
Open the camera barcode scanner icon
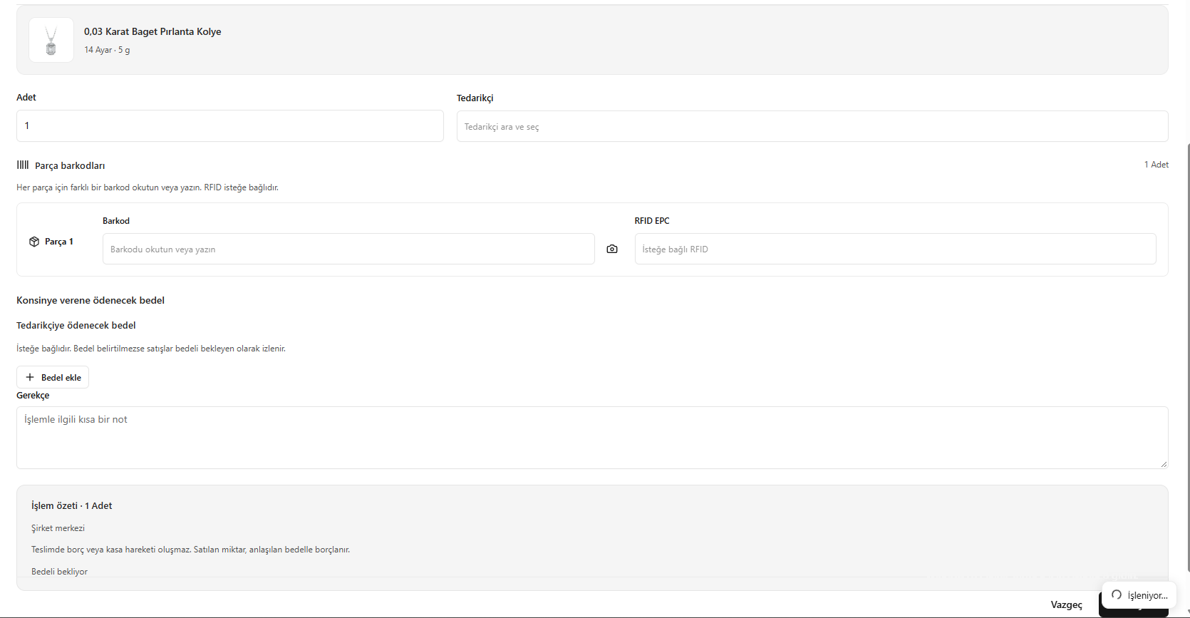(612, 249)
